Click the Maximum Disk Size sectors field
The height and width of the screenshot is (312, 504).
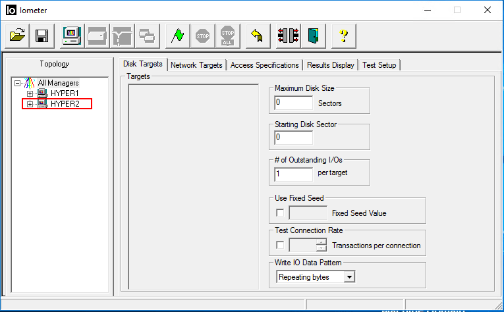click(x=293, y=103)
